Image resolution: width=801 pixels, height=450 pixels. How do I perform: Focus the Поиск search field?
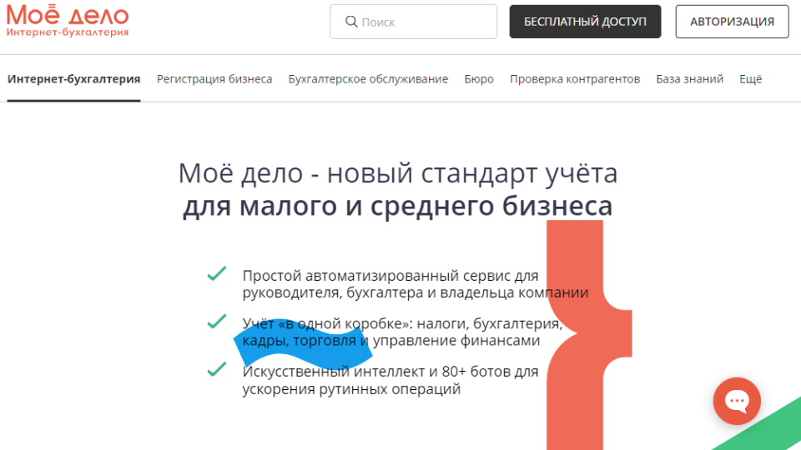click(413, 22)
